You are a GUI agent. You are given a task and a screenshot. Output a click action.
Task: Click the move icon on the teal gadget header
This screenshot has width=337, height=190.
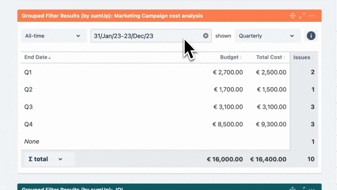293,188
